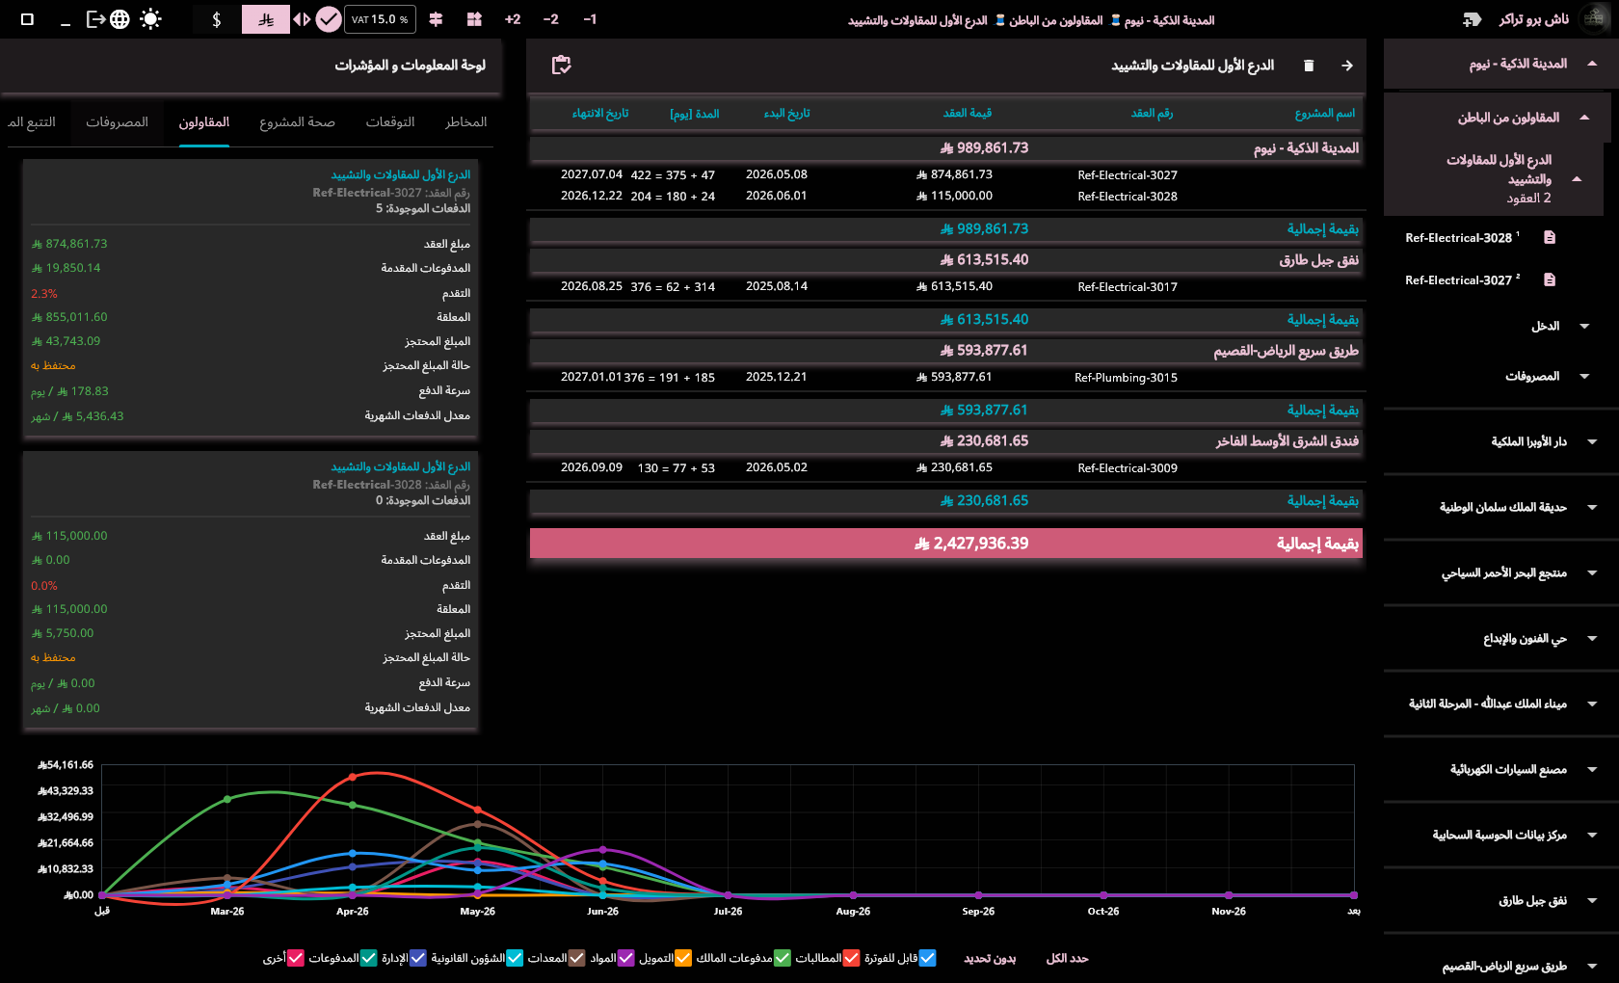The image size is (1619, 983).
Task: Click the logout icon in top toolbar
Action: [95, 19]
